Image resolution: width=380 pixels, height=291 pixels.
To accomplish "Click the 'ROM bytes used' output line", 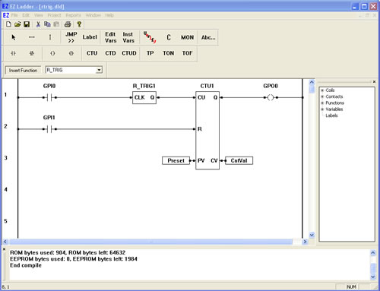I will pyautogui.click(x=68, y=252).
